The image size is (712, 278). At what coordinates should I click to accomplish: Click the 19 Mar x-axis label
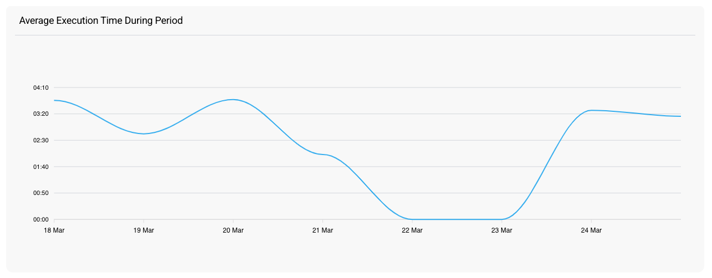pos(144,230)
